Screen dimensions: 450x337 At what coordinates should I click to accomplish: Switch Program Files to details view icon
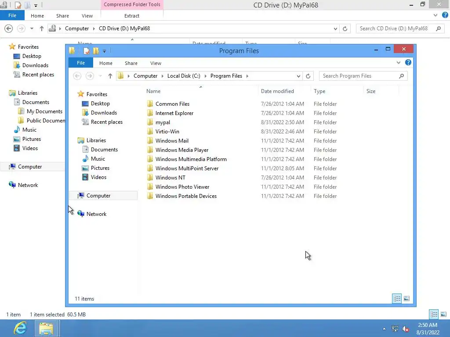tap(397, 298)
